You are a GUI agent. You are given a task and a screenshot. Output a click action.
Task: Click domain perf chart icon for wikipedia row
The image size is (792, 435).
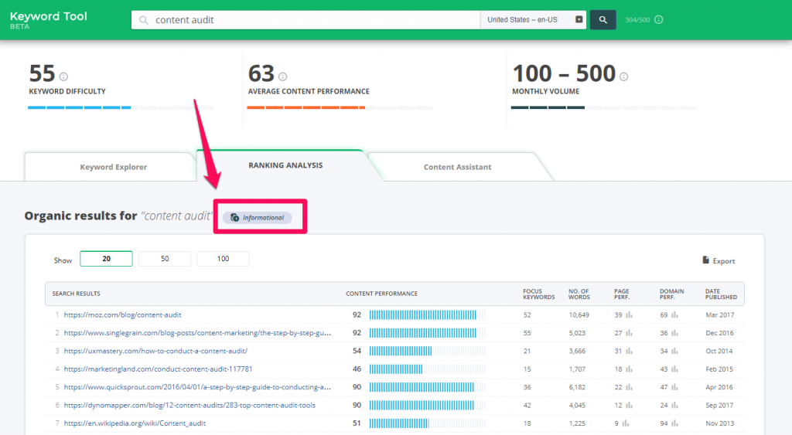coord(674,423)
